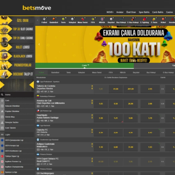Screen dimensions: 175x175
Task: Switch to the Canlı tab
Action: pos(85,65)
